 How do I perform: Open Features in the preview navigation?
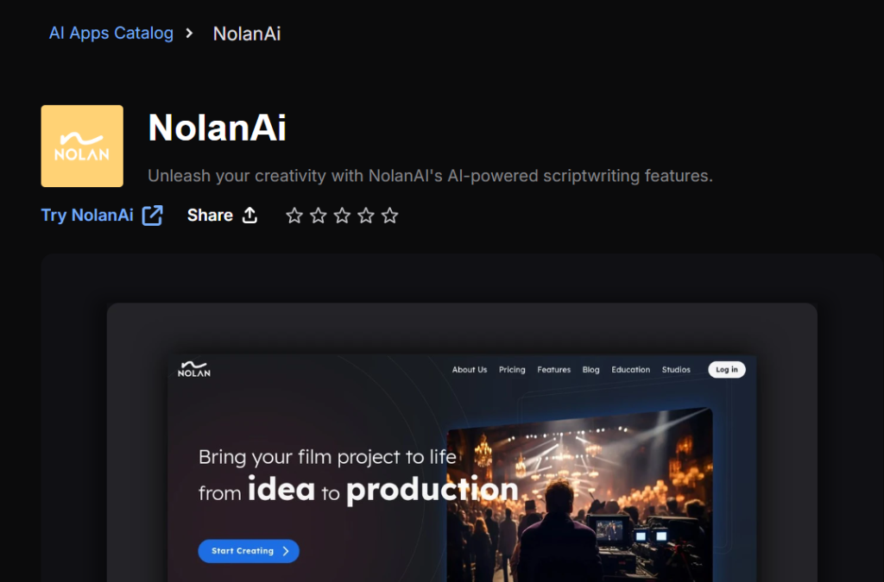coord(553,370)
